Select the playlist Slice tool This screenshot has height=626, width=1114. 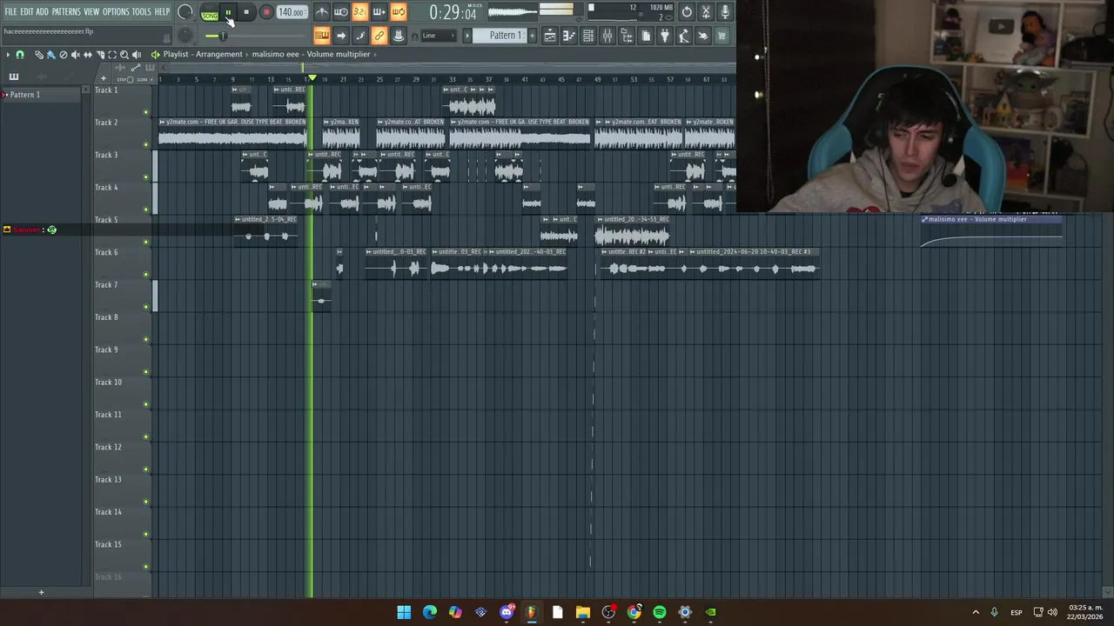click(99, 55)
